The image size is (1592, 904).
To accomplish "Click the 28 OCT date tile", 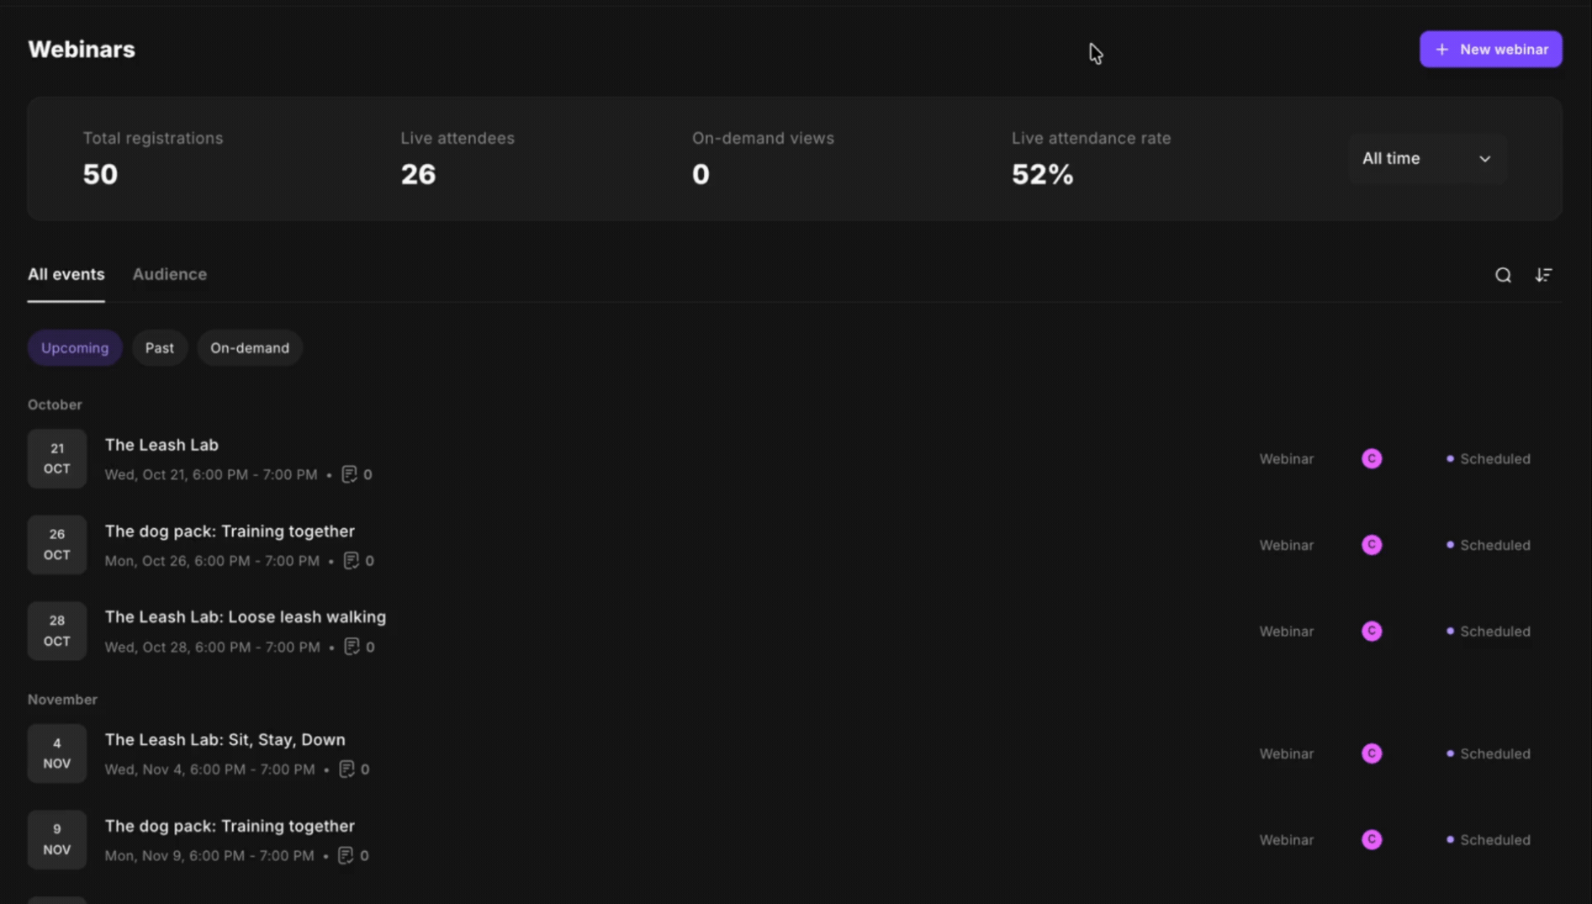I will click(x=57, y=631).
